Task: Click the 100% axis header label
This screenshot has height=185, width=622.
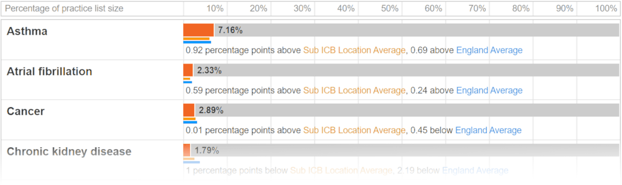Action: (606, 9)
